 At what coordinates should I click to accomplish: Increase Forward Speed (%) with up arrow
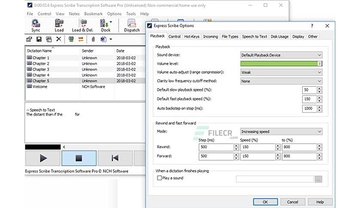tap(278, 155)
